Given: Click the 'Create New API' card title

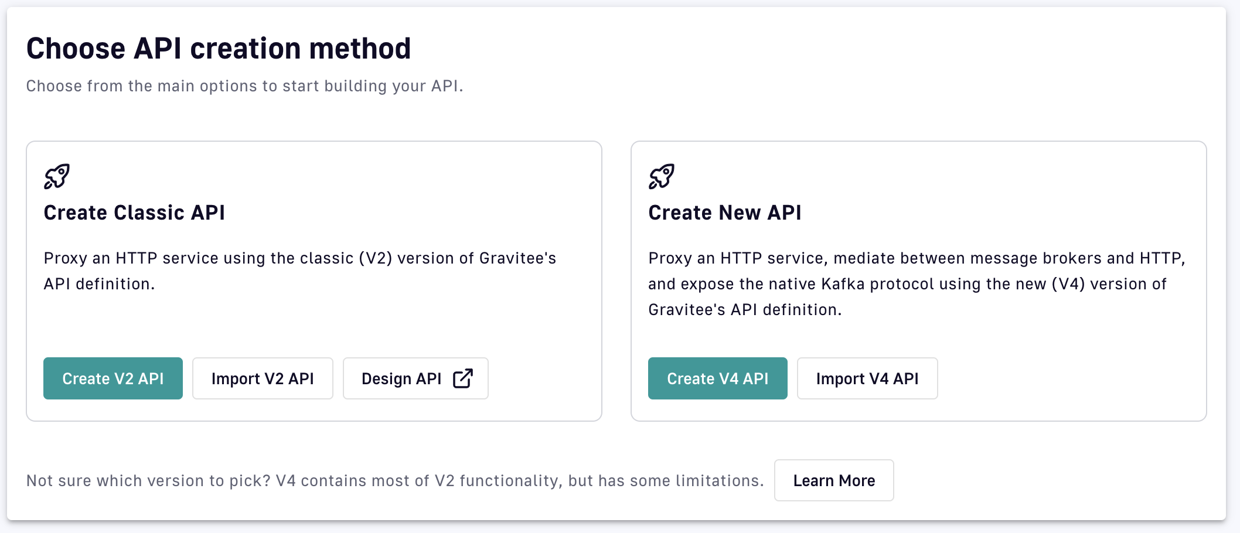Looking at the screenshot, I should pos(724,213).
